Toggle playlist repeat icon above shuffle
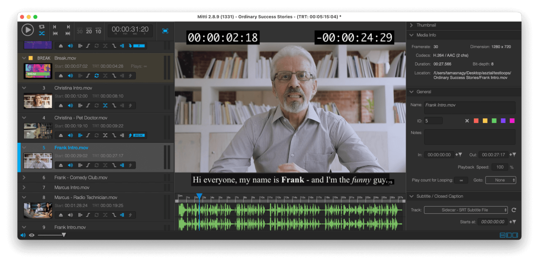539x263 pixels. point(42,27)
